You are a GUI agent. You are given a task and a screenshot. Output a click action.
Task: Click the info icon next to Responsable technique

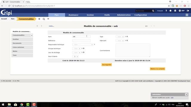click(x=95, y=45)
